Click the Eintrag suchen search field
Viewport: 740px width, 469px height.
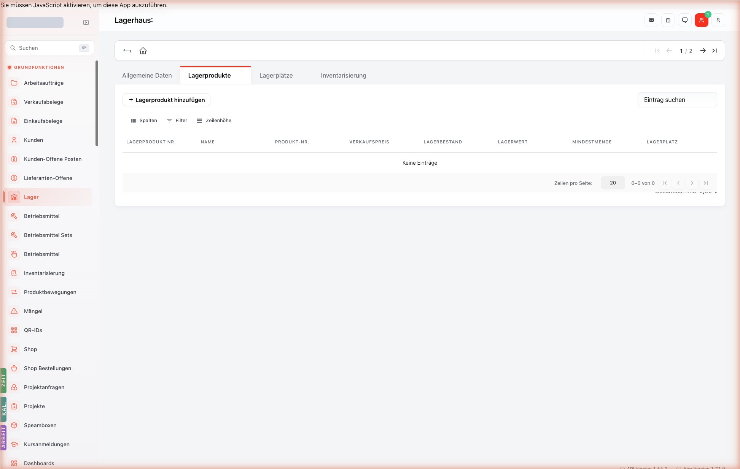(677, 100)
